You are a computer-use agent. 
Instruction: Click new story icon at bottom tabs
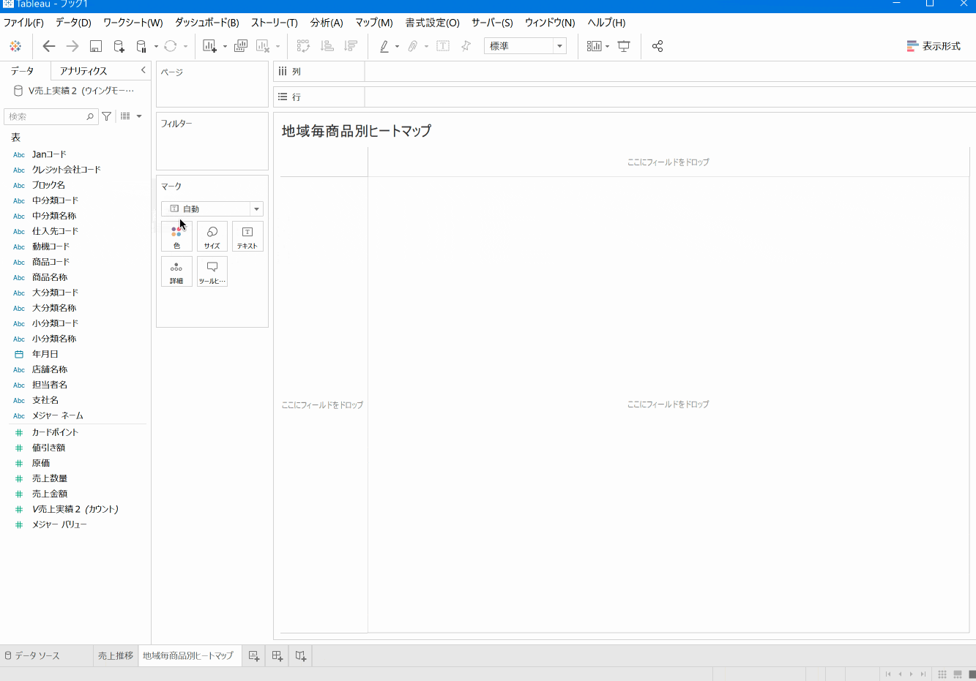coord(301,655)
